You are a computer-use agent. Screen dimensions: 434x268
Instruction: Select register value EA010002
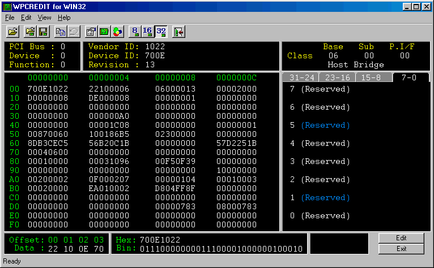(x=109, y=188)
